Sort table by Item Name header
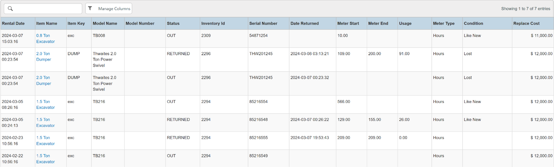The image size is (554, 167). (47, 23)
